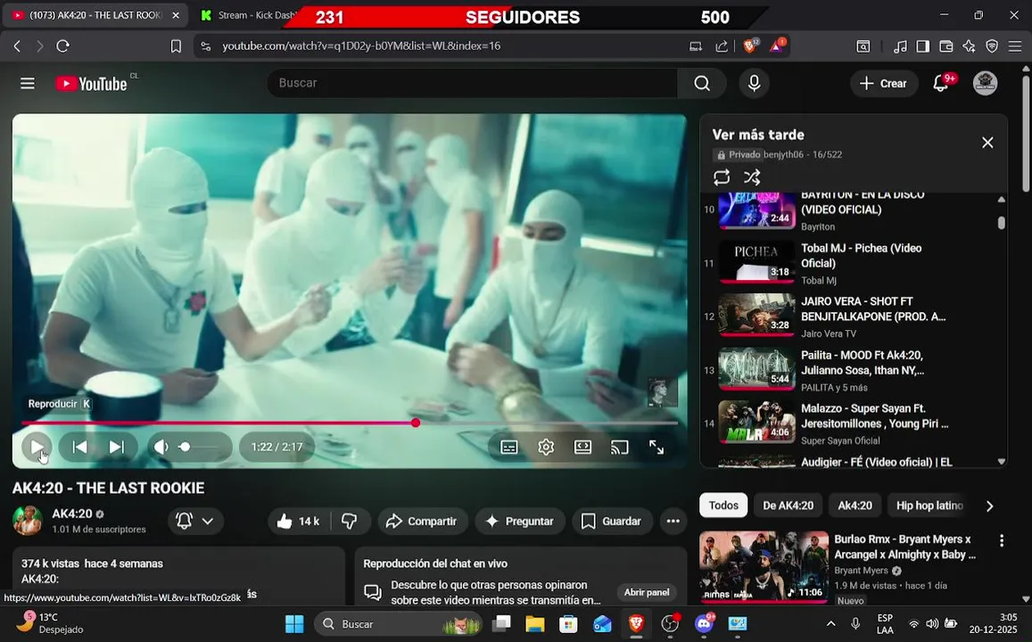Open subscription notification dropdown for AK4:20
The width and height of the screenshot is (1032, 642).
coord(195,521)
